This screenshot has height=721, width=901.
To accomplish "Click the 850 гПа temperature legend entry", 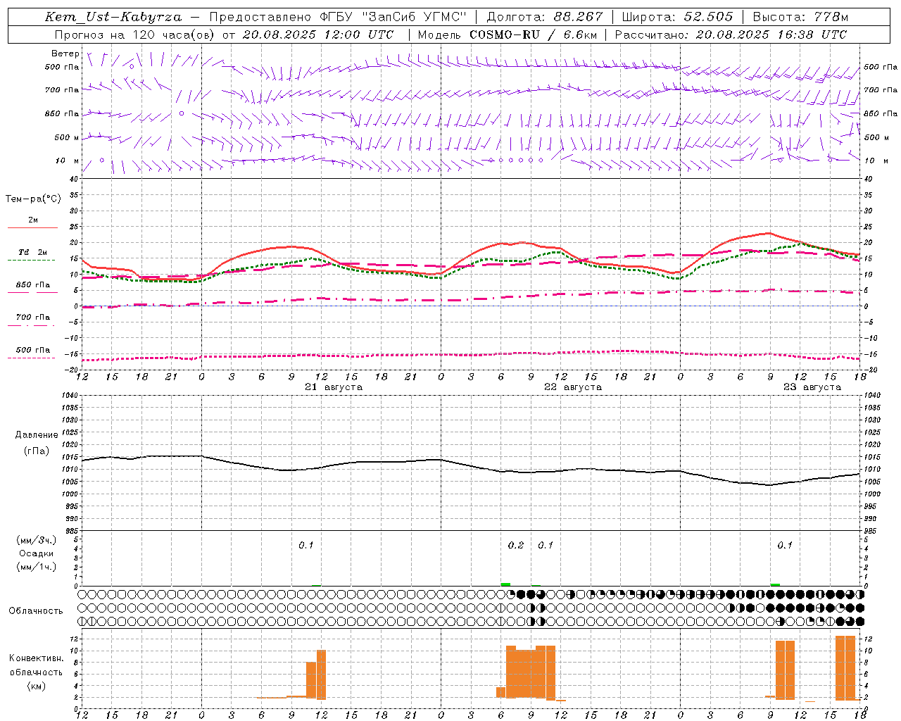I will click(33, 285).
